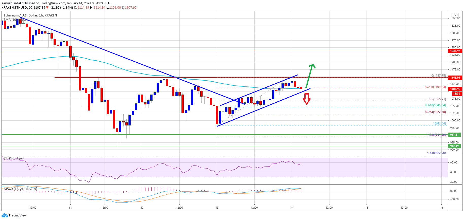This screenshot has width=464, height=220.
Task: Click the 912.19 green support price label
Action: tap(454, 146)
